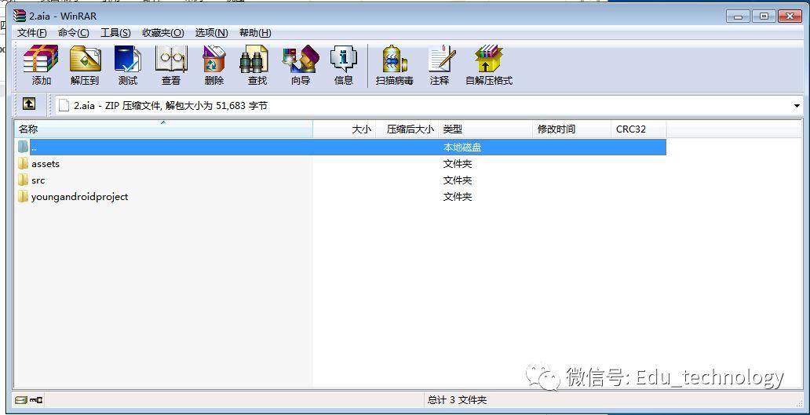This screenshot has height=415, width=810.
Task: Select the youngandroidproject folder name
Action: click(79, 197)
